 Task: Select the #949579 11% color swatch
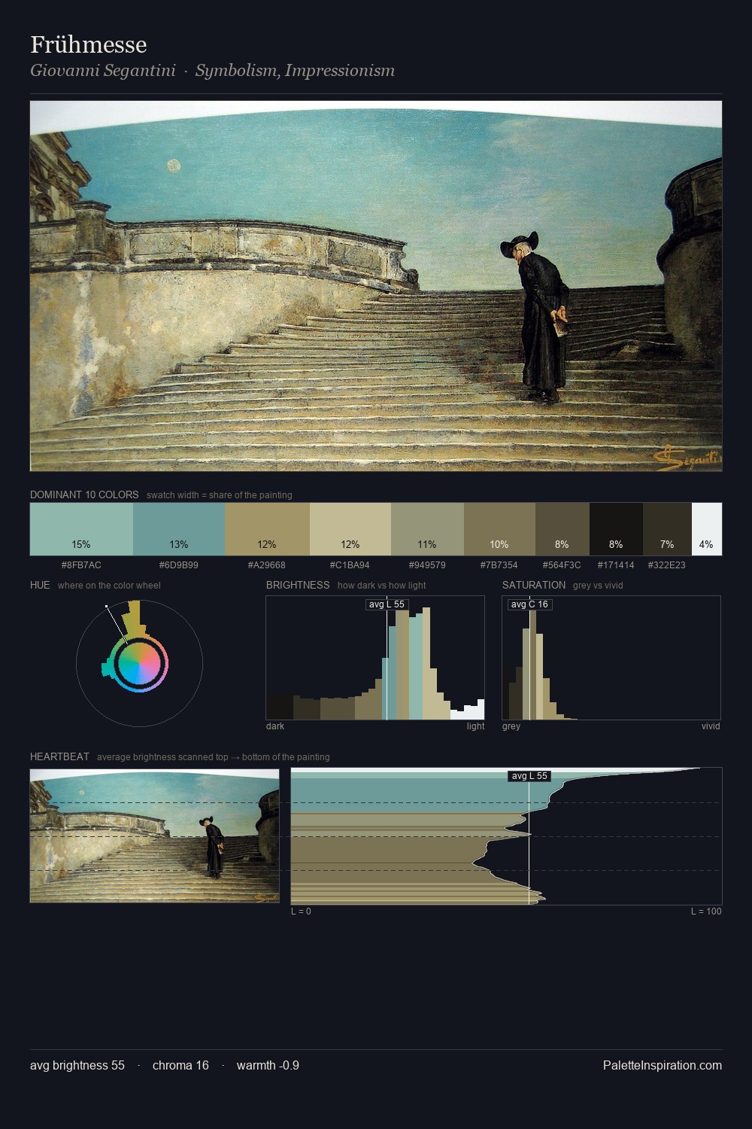(x=427, y=529)
